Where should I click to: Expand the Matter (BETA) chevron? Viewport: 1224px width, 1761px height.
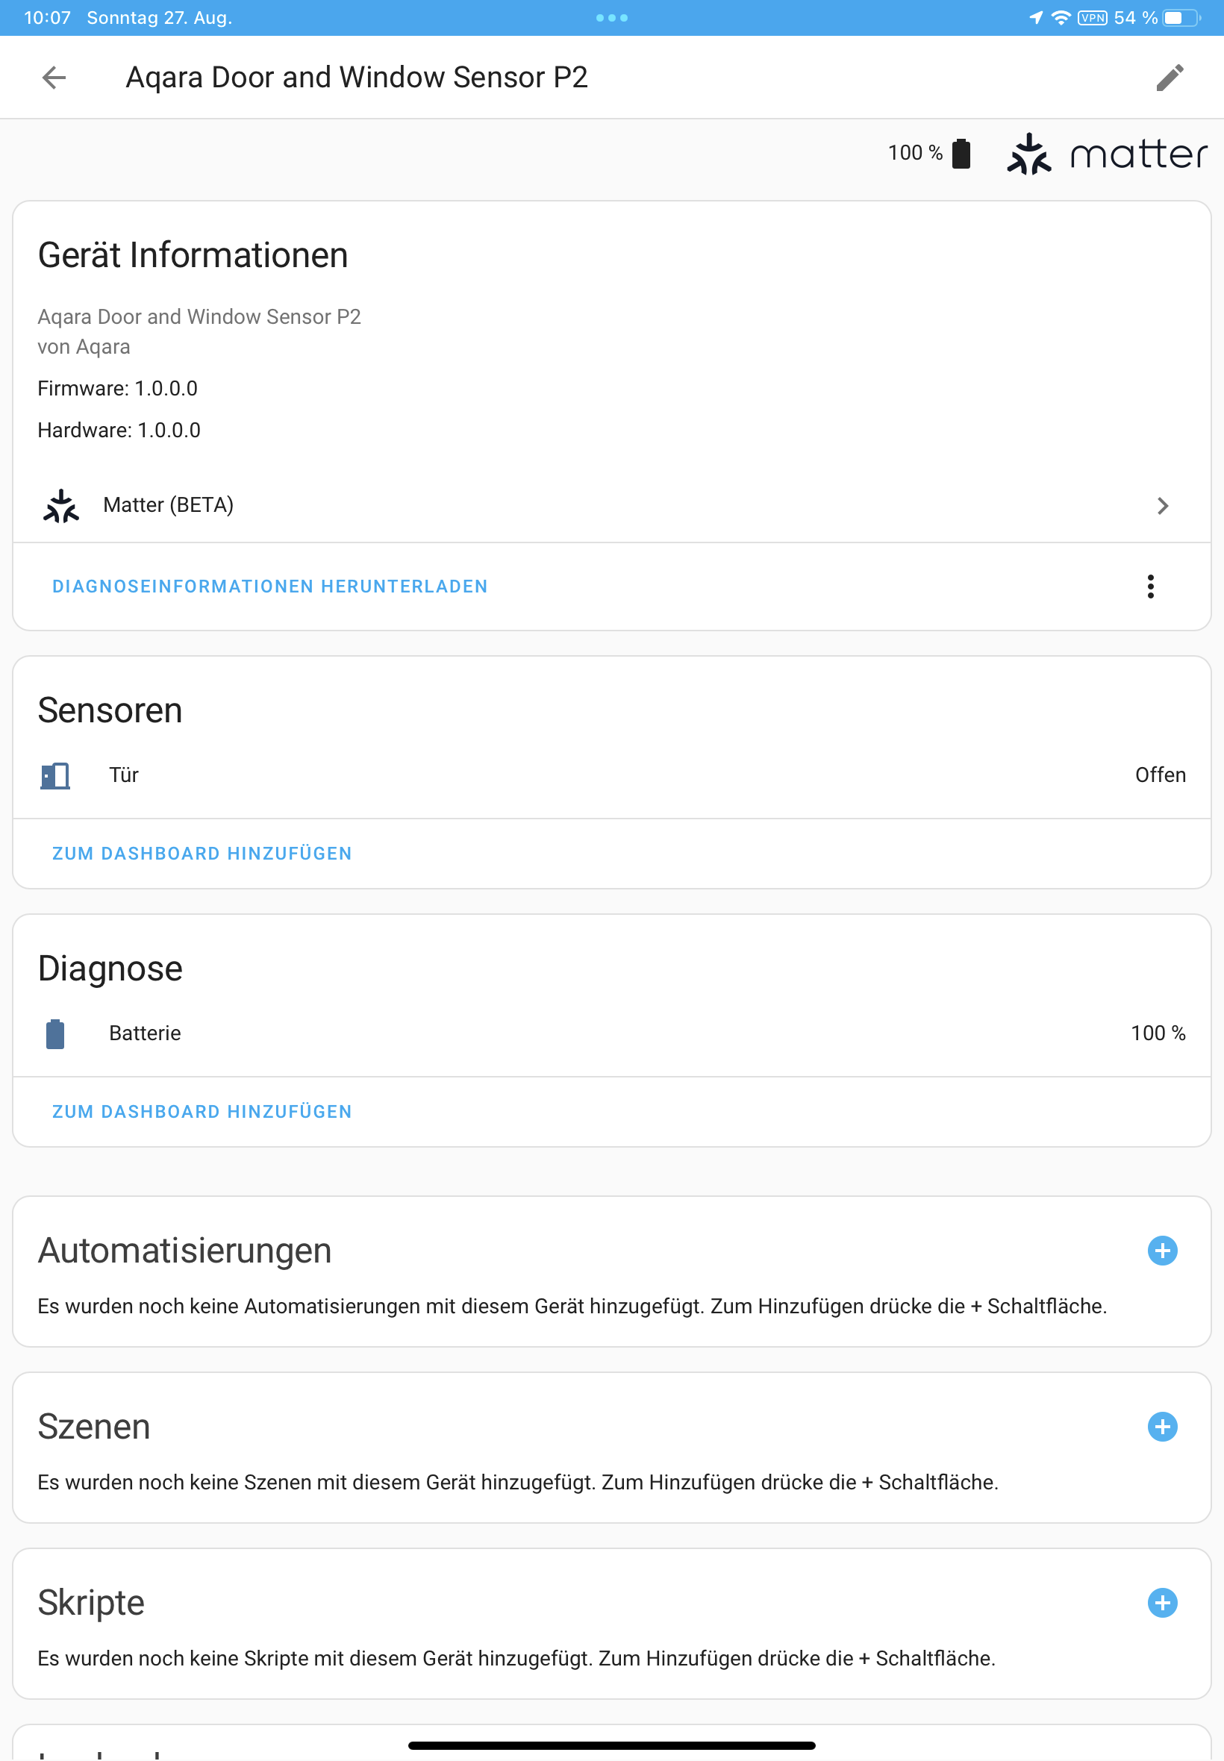point(1162,506)
